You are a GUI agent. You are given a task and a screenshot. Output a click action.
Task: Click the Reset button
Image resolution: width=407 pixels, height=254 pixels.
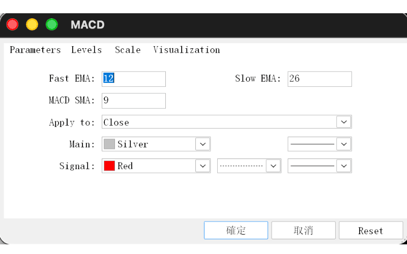[371, 230]
